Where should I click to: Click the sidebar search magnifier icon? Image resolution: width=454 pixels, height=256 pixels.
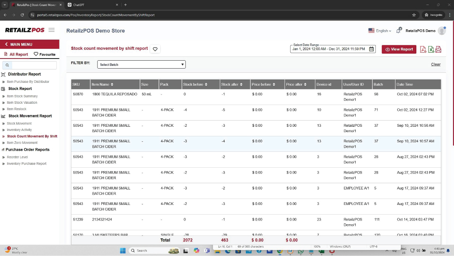7,65
